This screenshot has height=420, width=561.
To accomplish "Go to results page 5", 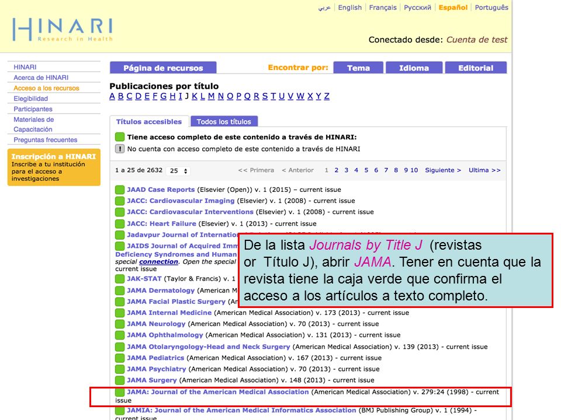I will tap(366, 170).
